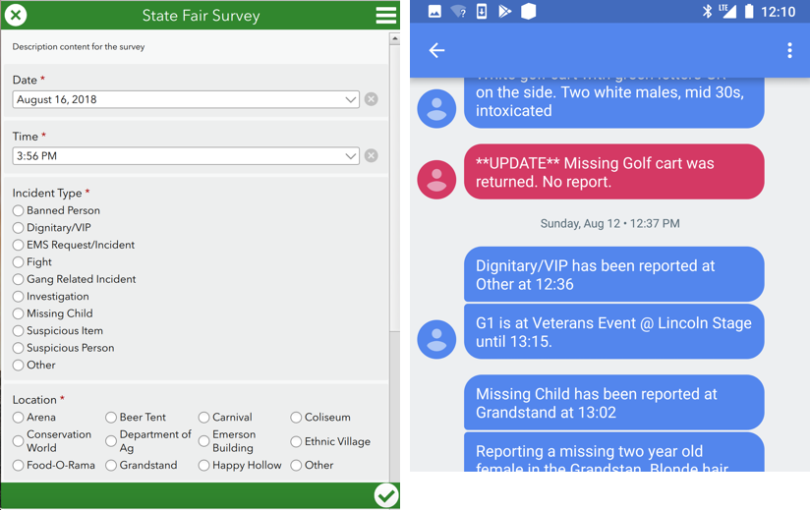Open the survey hamburger menu
This screenshot has height=510, width=810.
[x=386, y=15]
